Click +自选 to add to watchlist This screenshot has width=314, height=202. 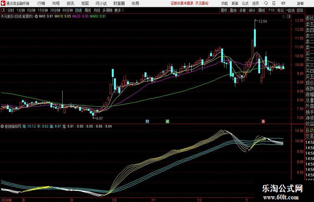pos(290,10)
